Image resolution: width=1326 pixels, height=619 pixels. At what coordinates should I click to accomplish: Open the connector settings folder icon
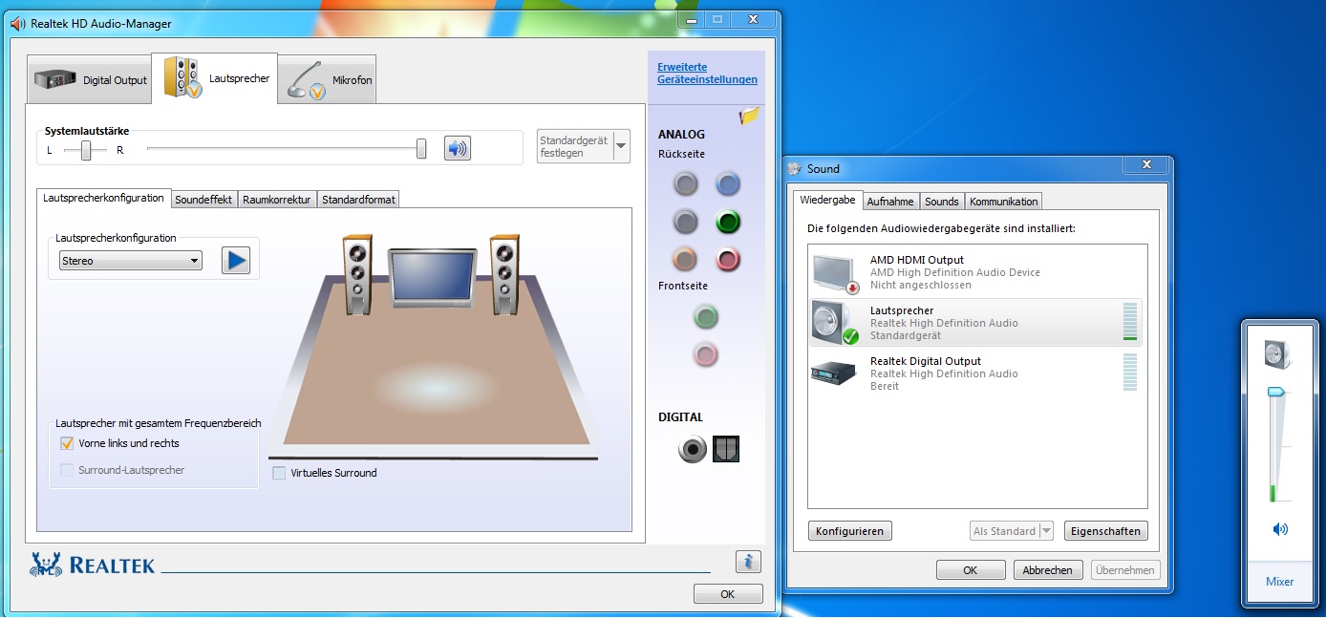[x=750, y=117]
